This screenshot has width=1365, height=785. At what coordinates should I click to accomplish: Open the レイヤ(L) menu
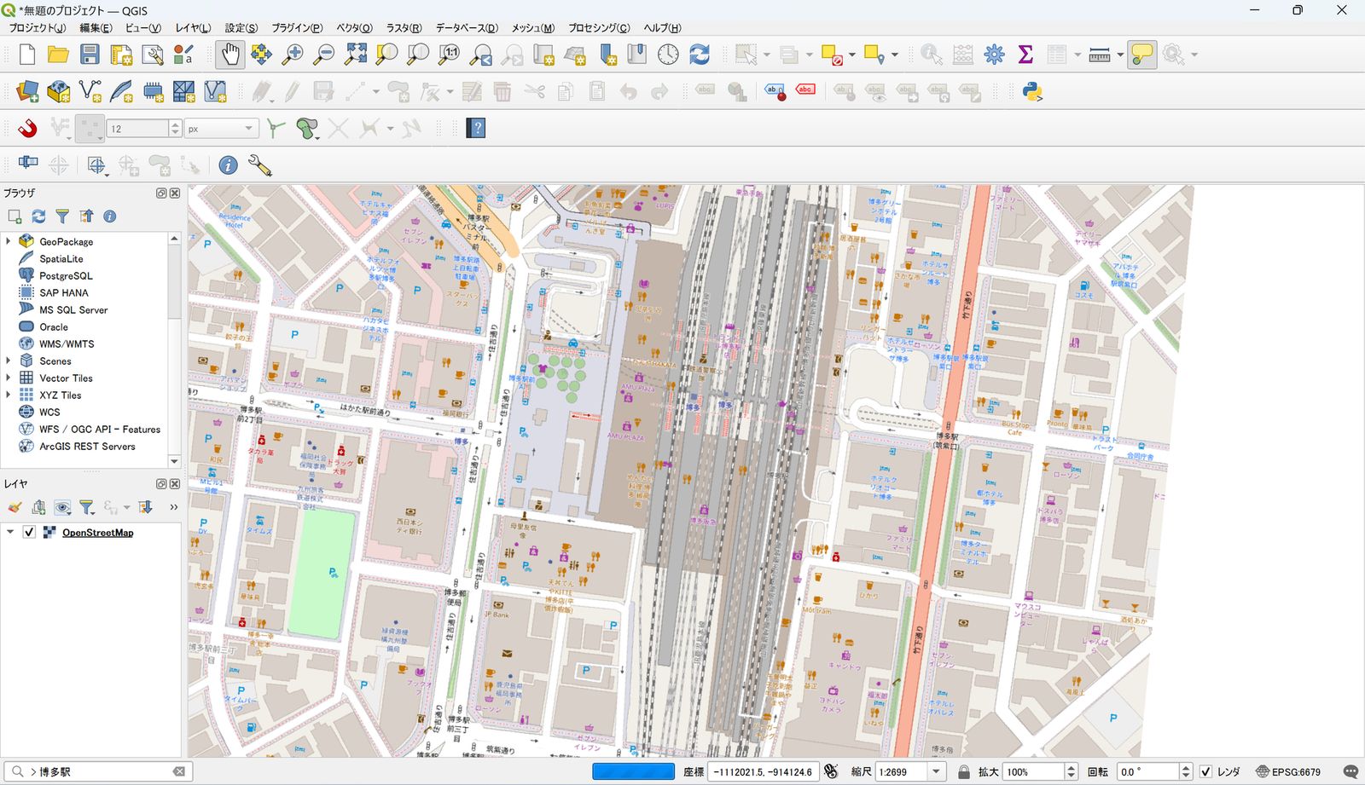[193, 28]
